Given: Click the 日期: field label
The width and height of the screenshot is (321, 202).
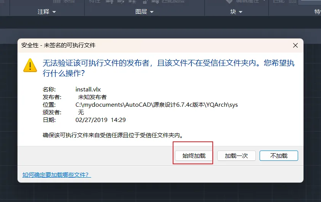Looking at the screenshot, I should [49, 120].
